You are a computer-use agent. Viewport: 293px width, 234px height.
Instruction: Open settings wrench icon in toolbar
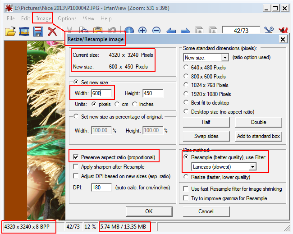tap(269, 31)
